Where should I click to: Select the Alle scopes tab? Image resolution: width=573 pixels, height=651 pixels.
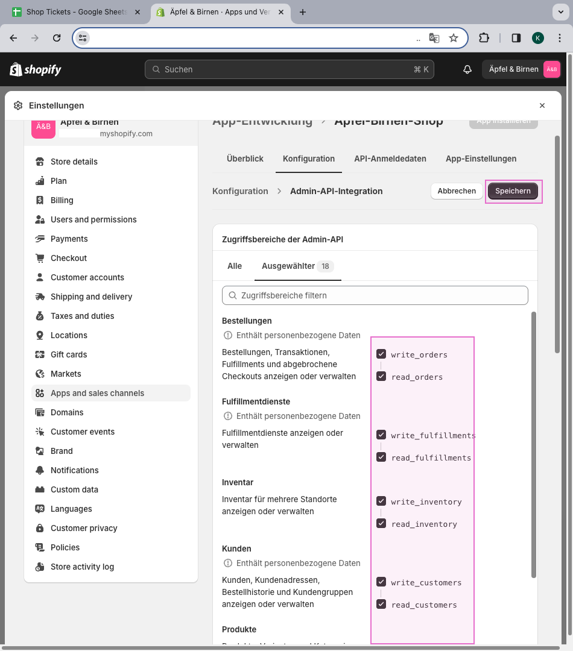[235, 266]
